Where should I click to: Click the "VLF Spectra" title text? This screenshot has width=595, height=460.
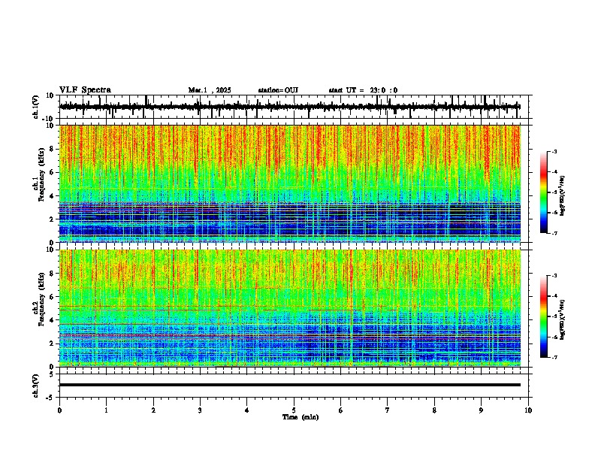coord(85,90)
